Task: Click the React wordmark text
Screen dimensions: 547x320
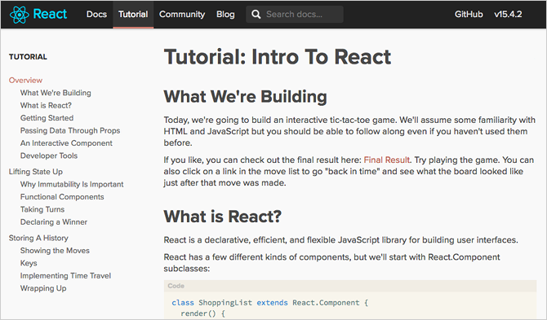Action: tap(50, 14)
